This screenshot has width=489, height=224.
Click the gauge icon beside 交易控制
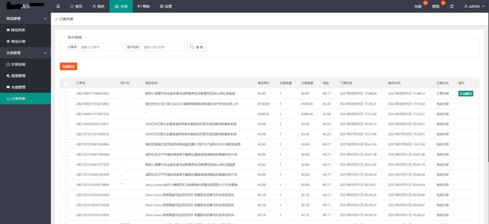click(x=8, y=64)
